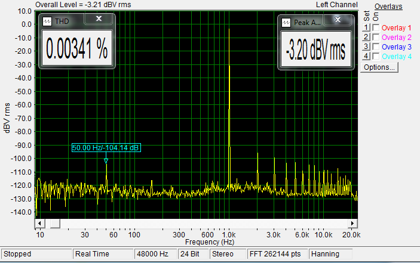The height and width of the screenshot is (263, 420).
Task: Set Overlay 2 using the Set button
Action: [366, 37]
